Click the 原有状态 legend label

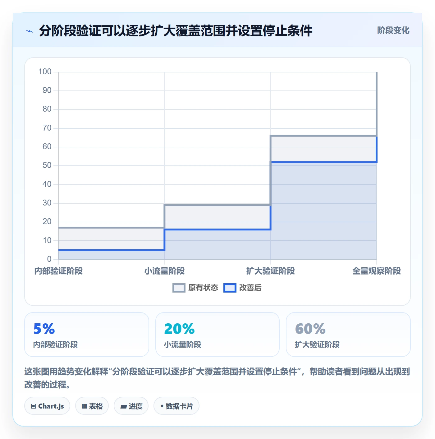[203, 288]
